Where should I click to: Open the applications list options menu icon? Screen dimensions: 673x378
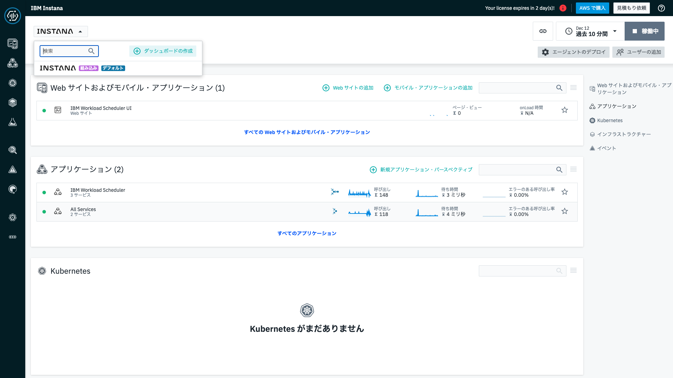point(573,169)
